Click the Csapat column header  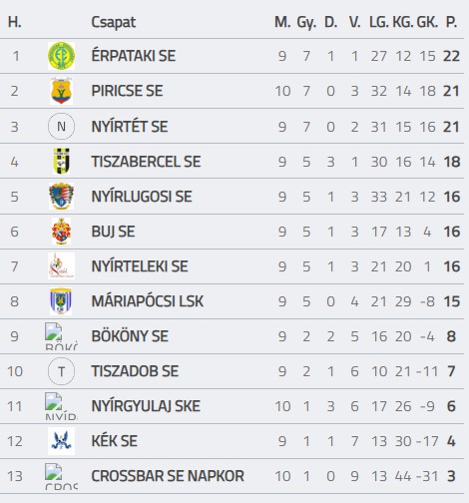point(114,23)
